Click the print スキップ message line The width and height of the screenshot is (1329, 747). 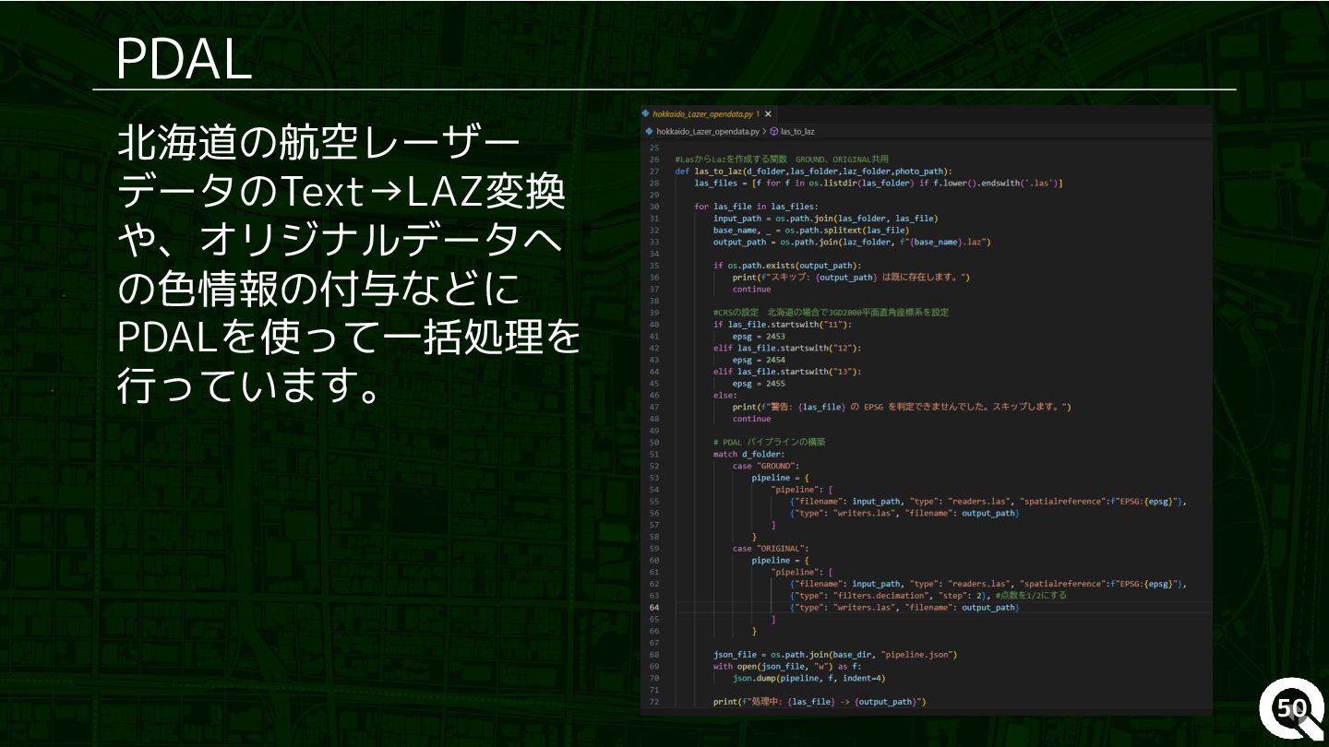851,278
